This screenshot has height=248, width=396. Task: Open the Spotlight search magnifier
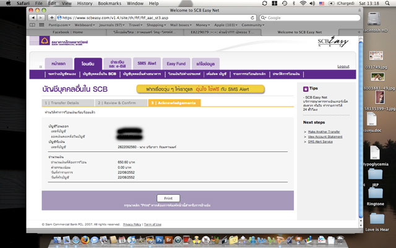pyautogui.click(x=387, y=3)
